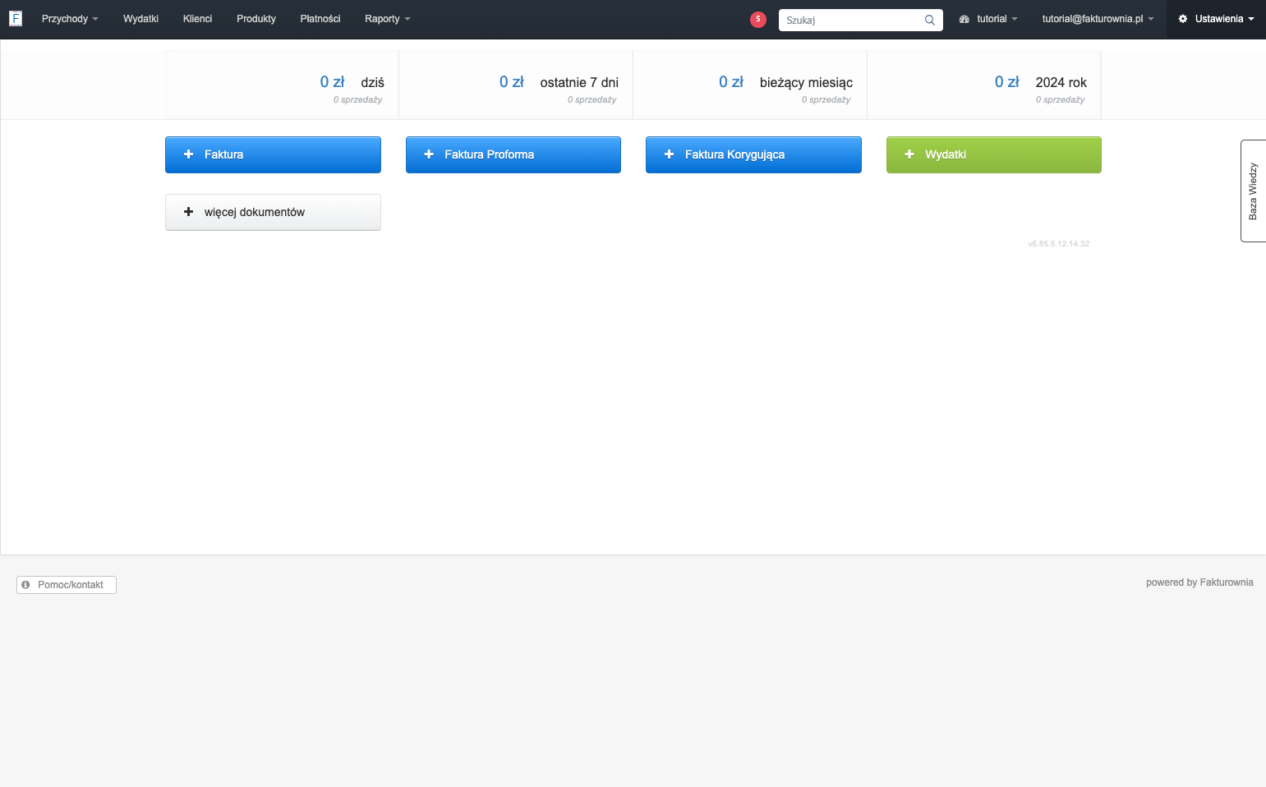Viewport: 1266px width, 787px height.
Task: Click the 2024 rok sales tile
Action: tap(984, 85)
